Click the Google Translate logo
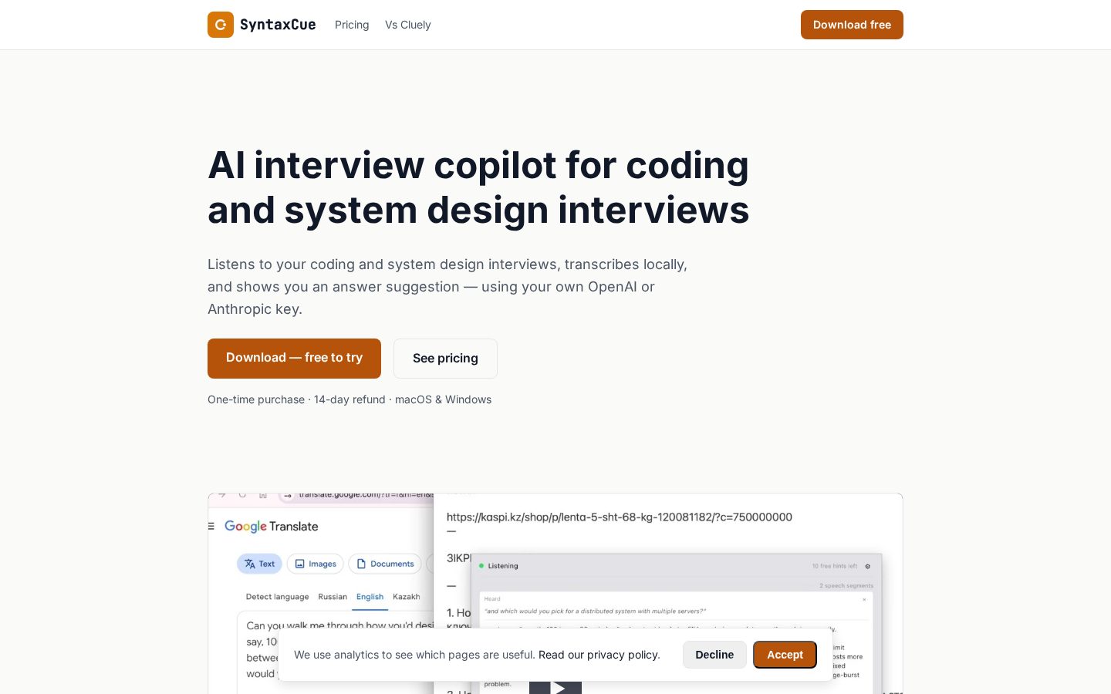This screenshot has width=1111, height=694. point(272,526)
